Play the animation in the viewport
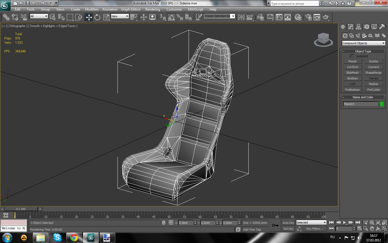 click(x=344, y=222)
